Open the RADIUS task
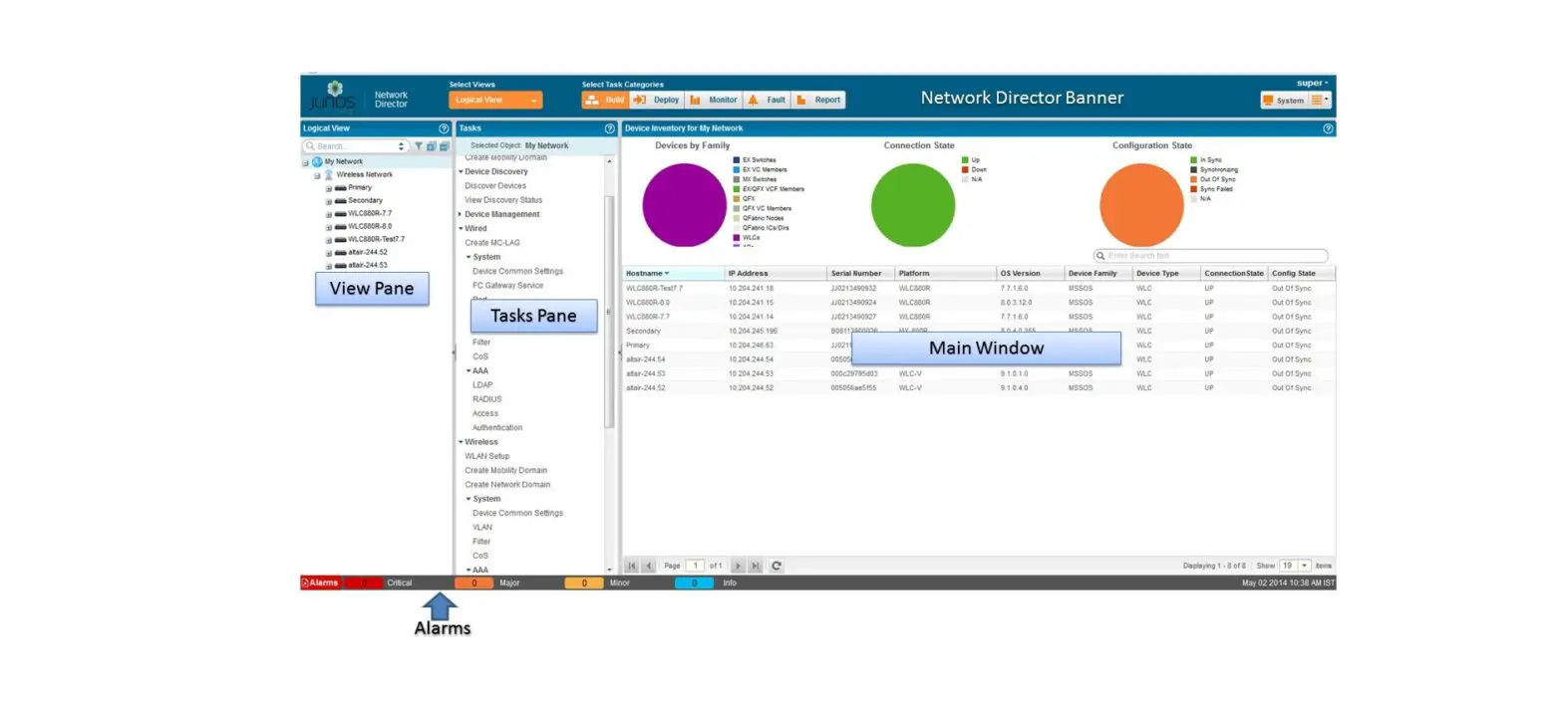The height and width of the screenshot is (702, 1563). [x=487, y=399]
